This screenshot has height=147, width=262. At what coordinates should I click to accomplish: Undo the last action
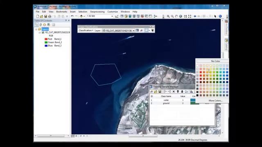click(72, 16)
